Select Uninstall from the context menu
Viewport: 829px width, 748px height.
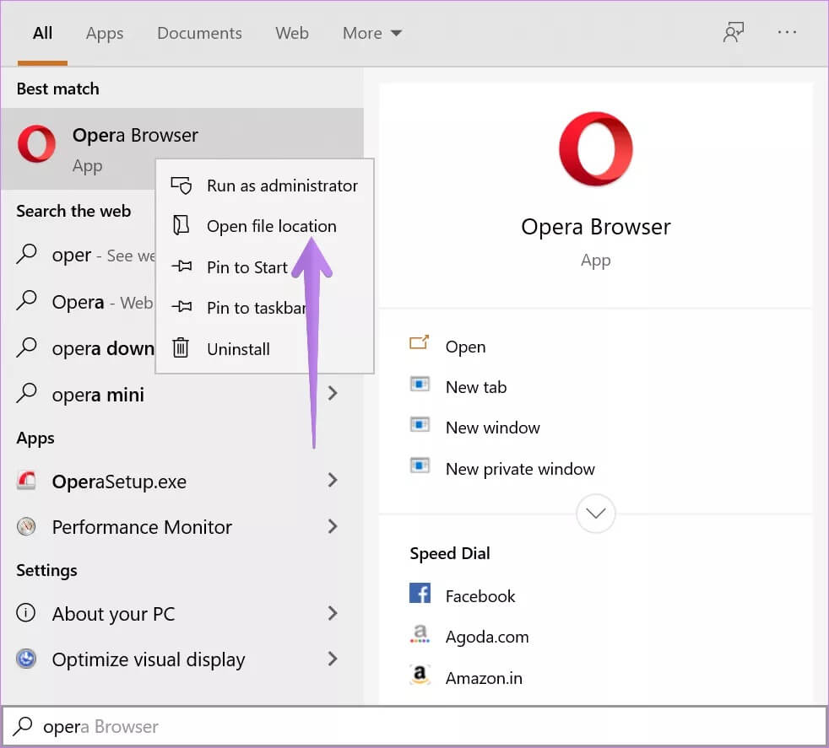click(x=265, y=348)
